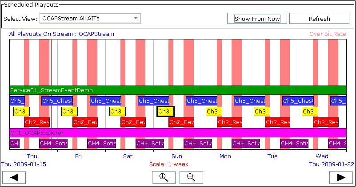Screen dimensions: 356x187
Task: Select the Ch5_Chest block above Sun
Action: (x=154, y=101)
